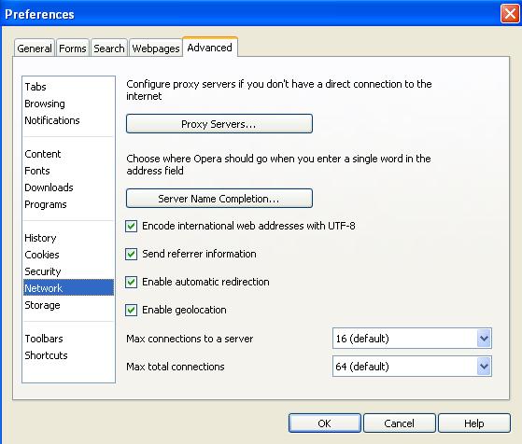Select Downloads in the sidebar list
Screen dimensions: 522x444
pos(49,187)
